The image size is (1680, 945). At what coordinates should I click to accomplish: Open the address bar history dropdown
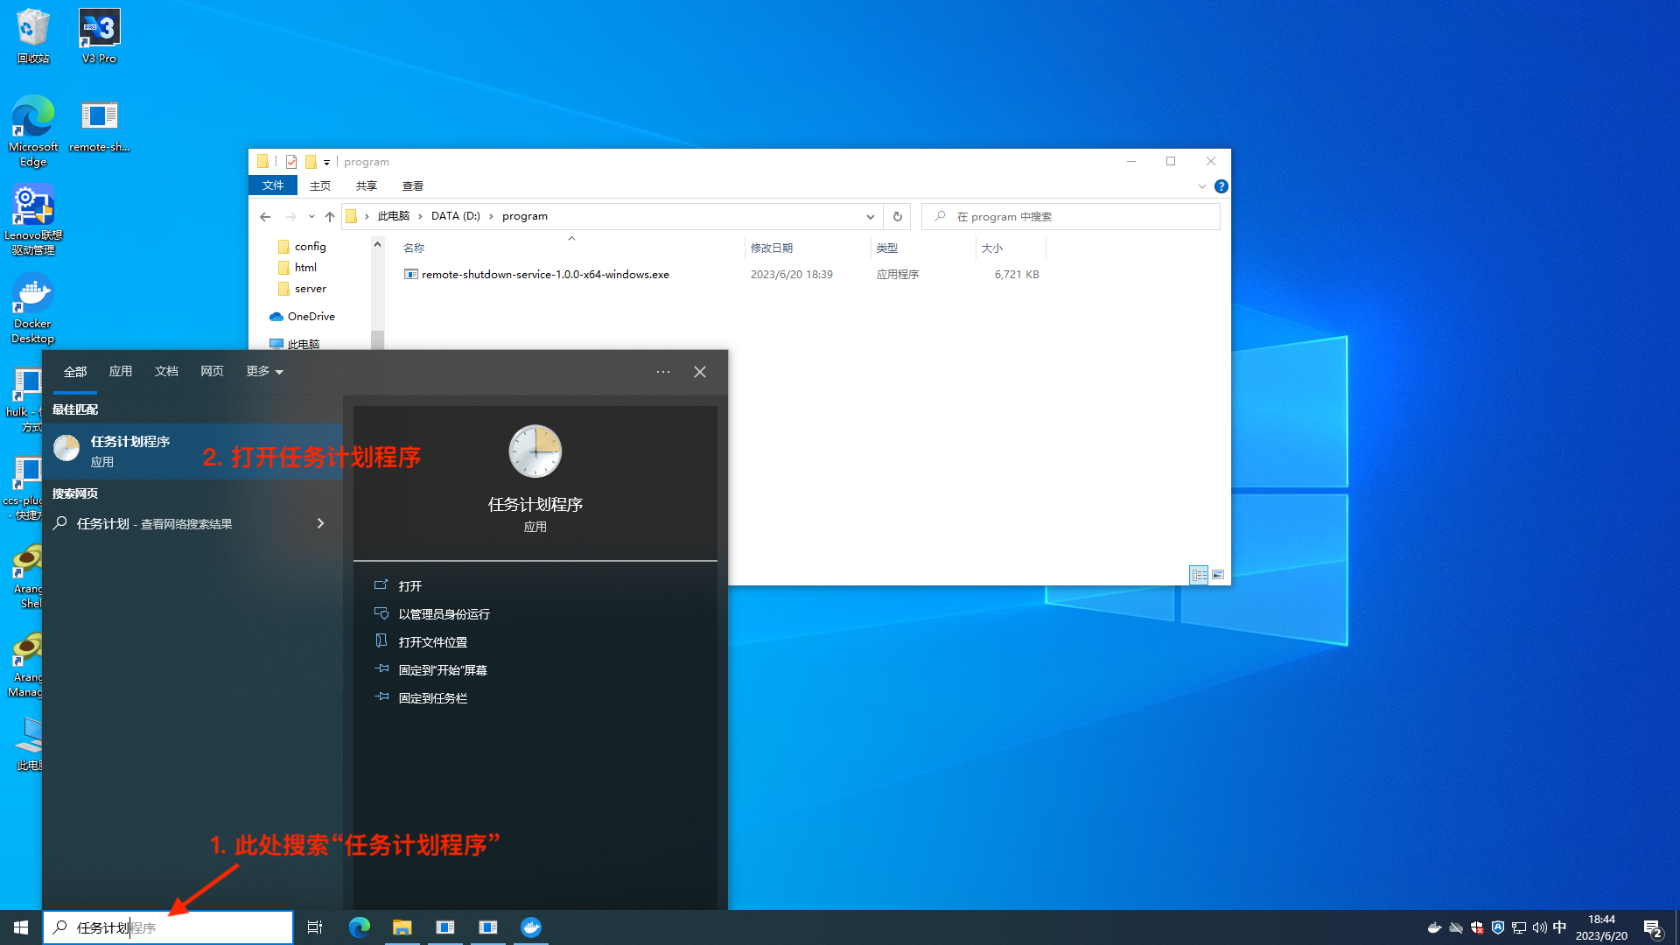click(870, 216)
